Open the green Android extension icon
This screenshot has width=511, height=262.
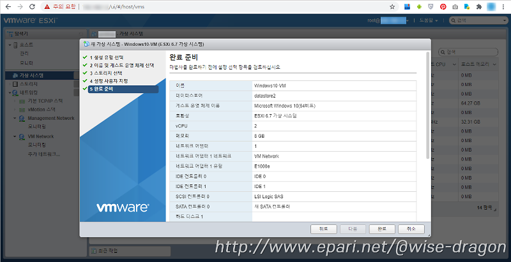click(419, 6)
